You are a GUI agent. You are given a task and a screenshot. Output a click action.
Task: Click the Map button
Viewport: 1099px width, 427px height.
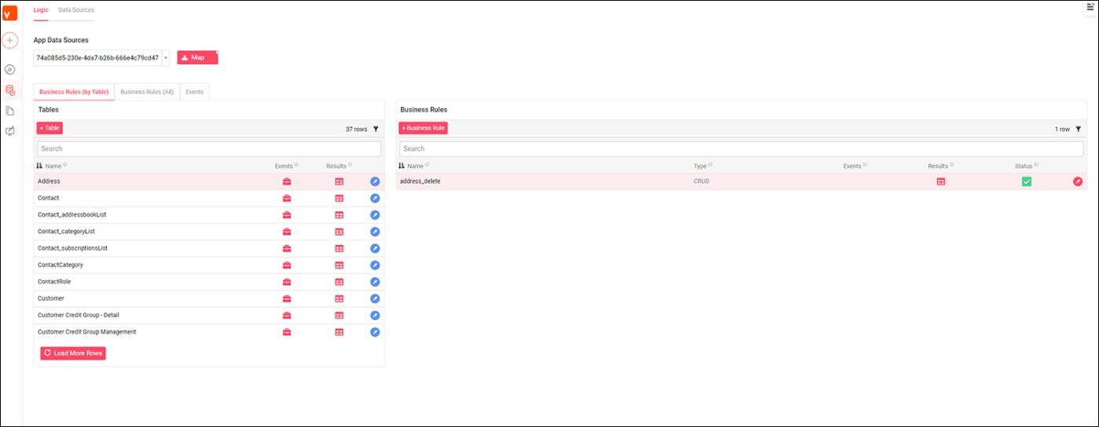pos(197,57)
